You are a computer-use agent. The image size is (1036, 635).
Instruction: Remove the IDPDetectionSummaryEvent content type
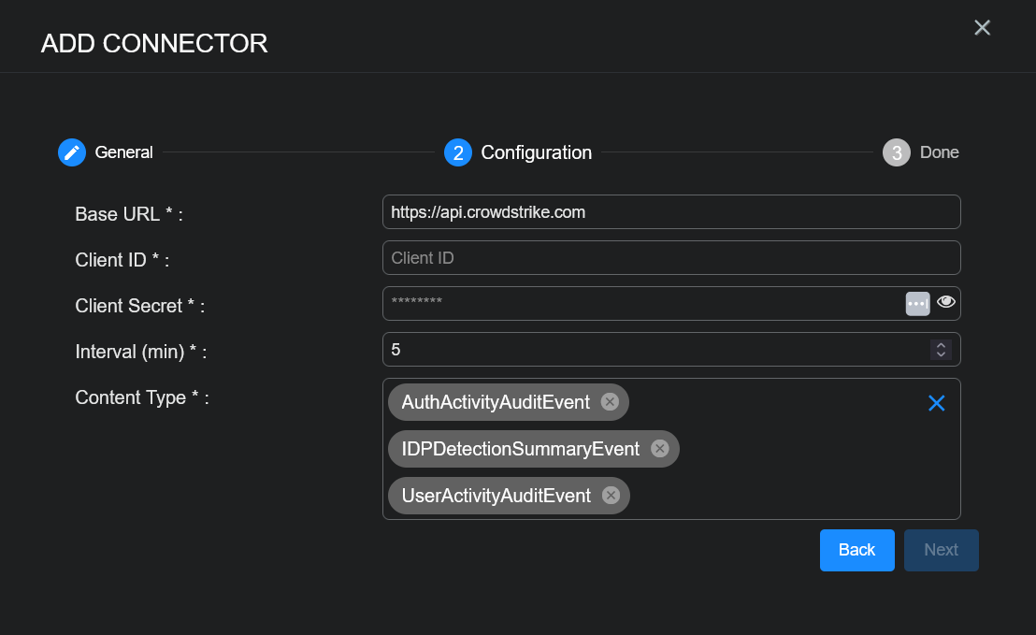pos(659,449)
